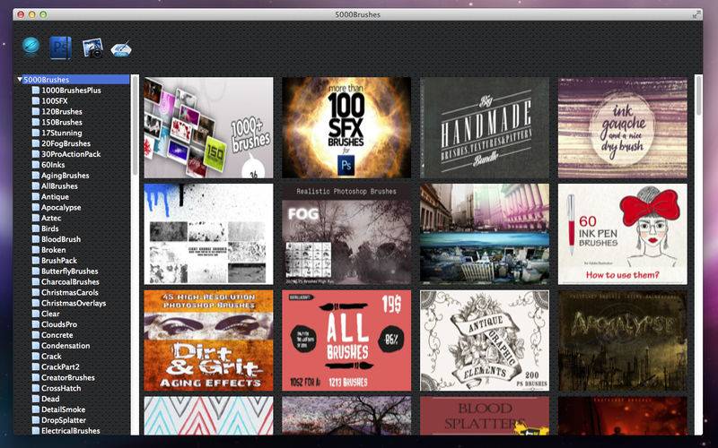This screenshot has width=718, height=448.
Task: Open the Photoshop PS toolbar icon
Action: tap(60, 47)
